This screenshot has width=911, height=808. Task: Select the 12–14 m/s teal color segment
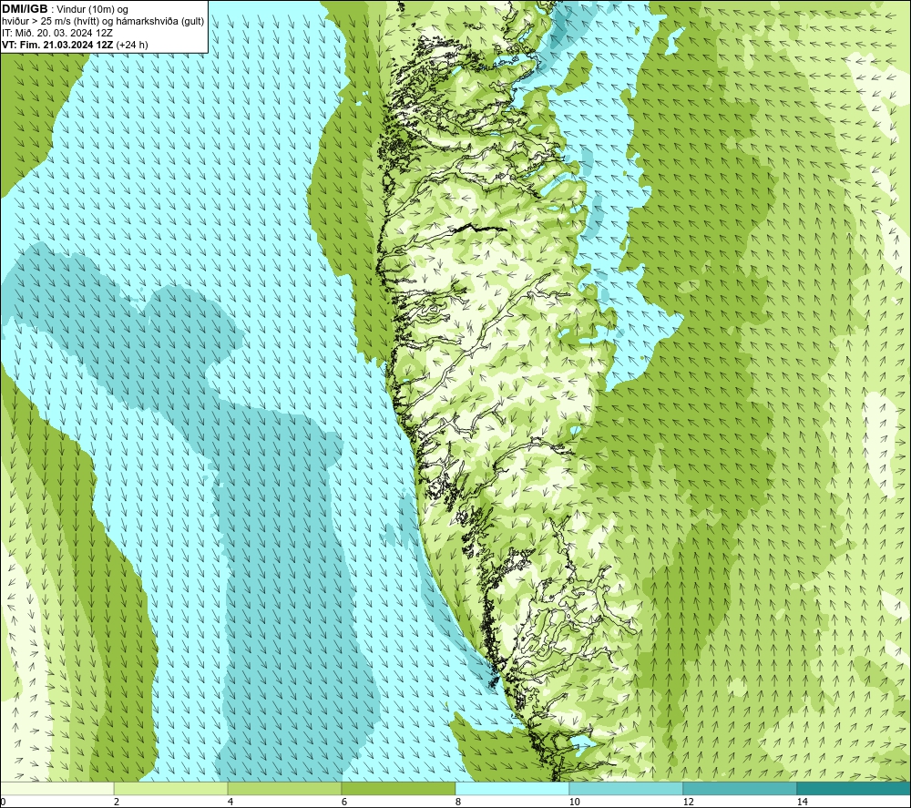click(x=740, y=788)
